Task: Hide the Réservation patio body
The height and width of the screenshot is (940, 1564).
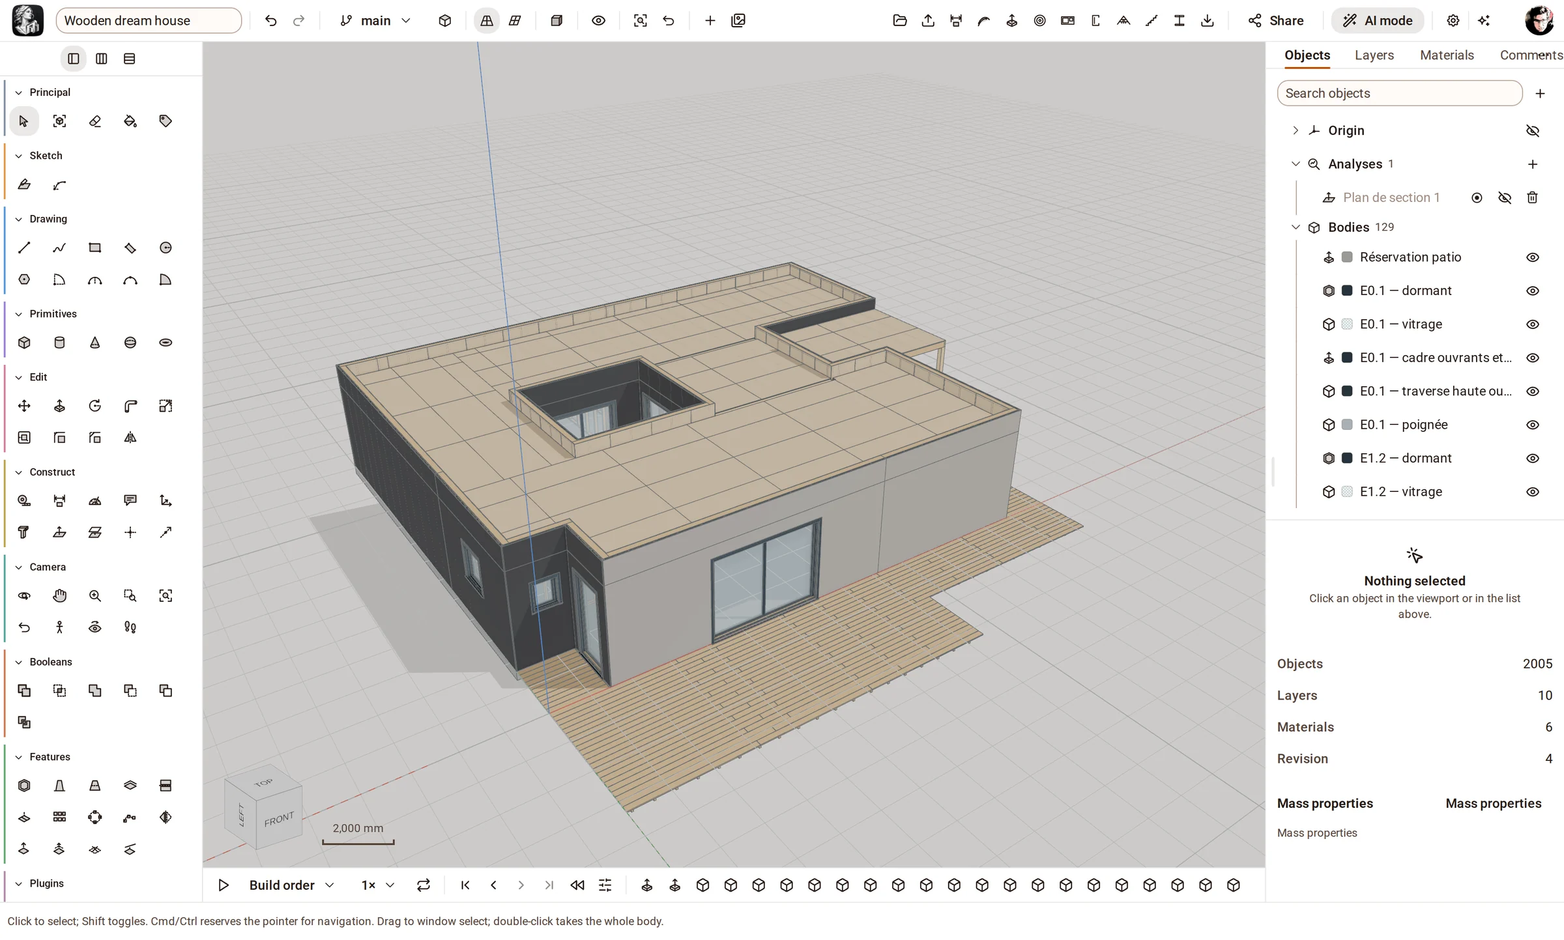Action: click(1533, 257)
